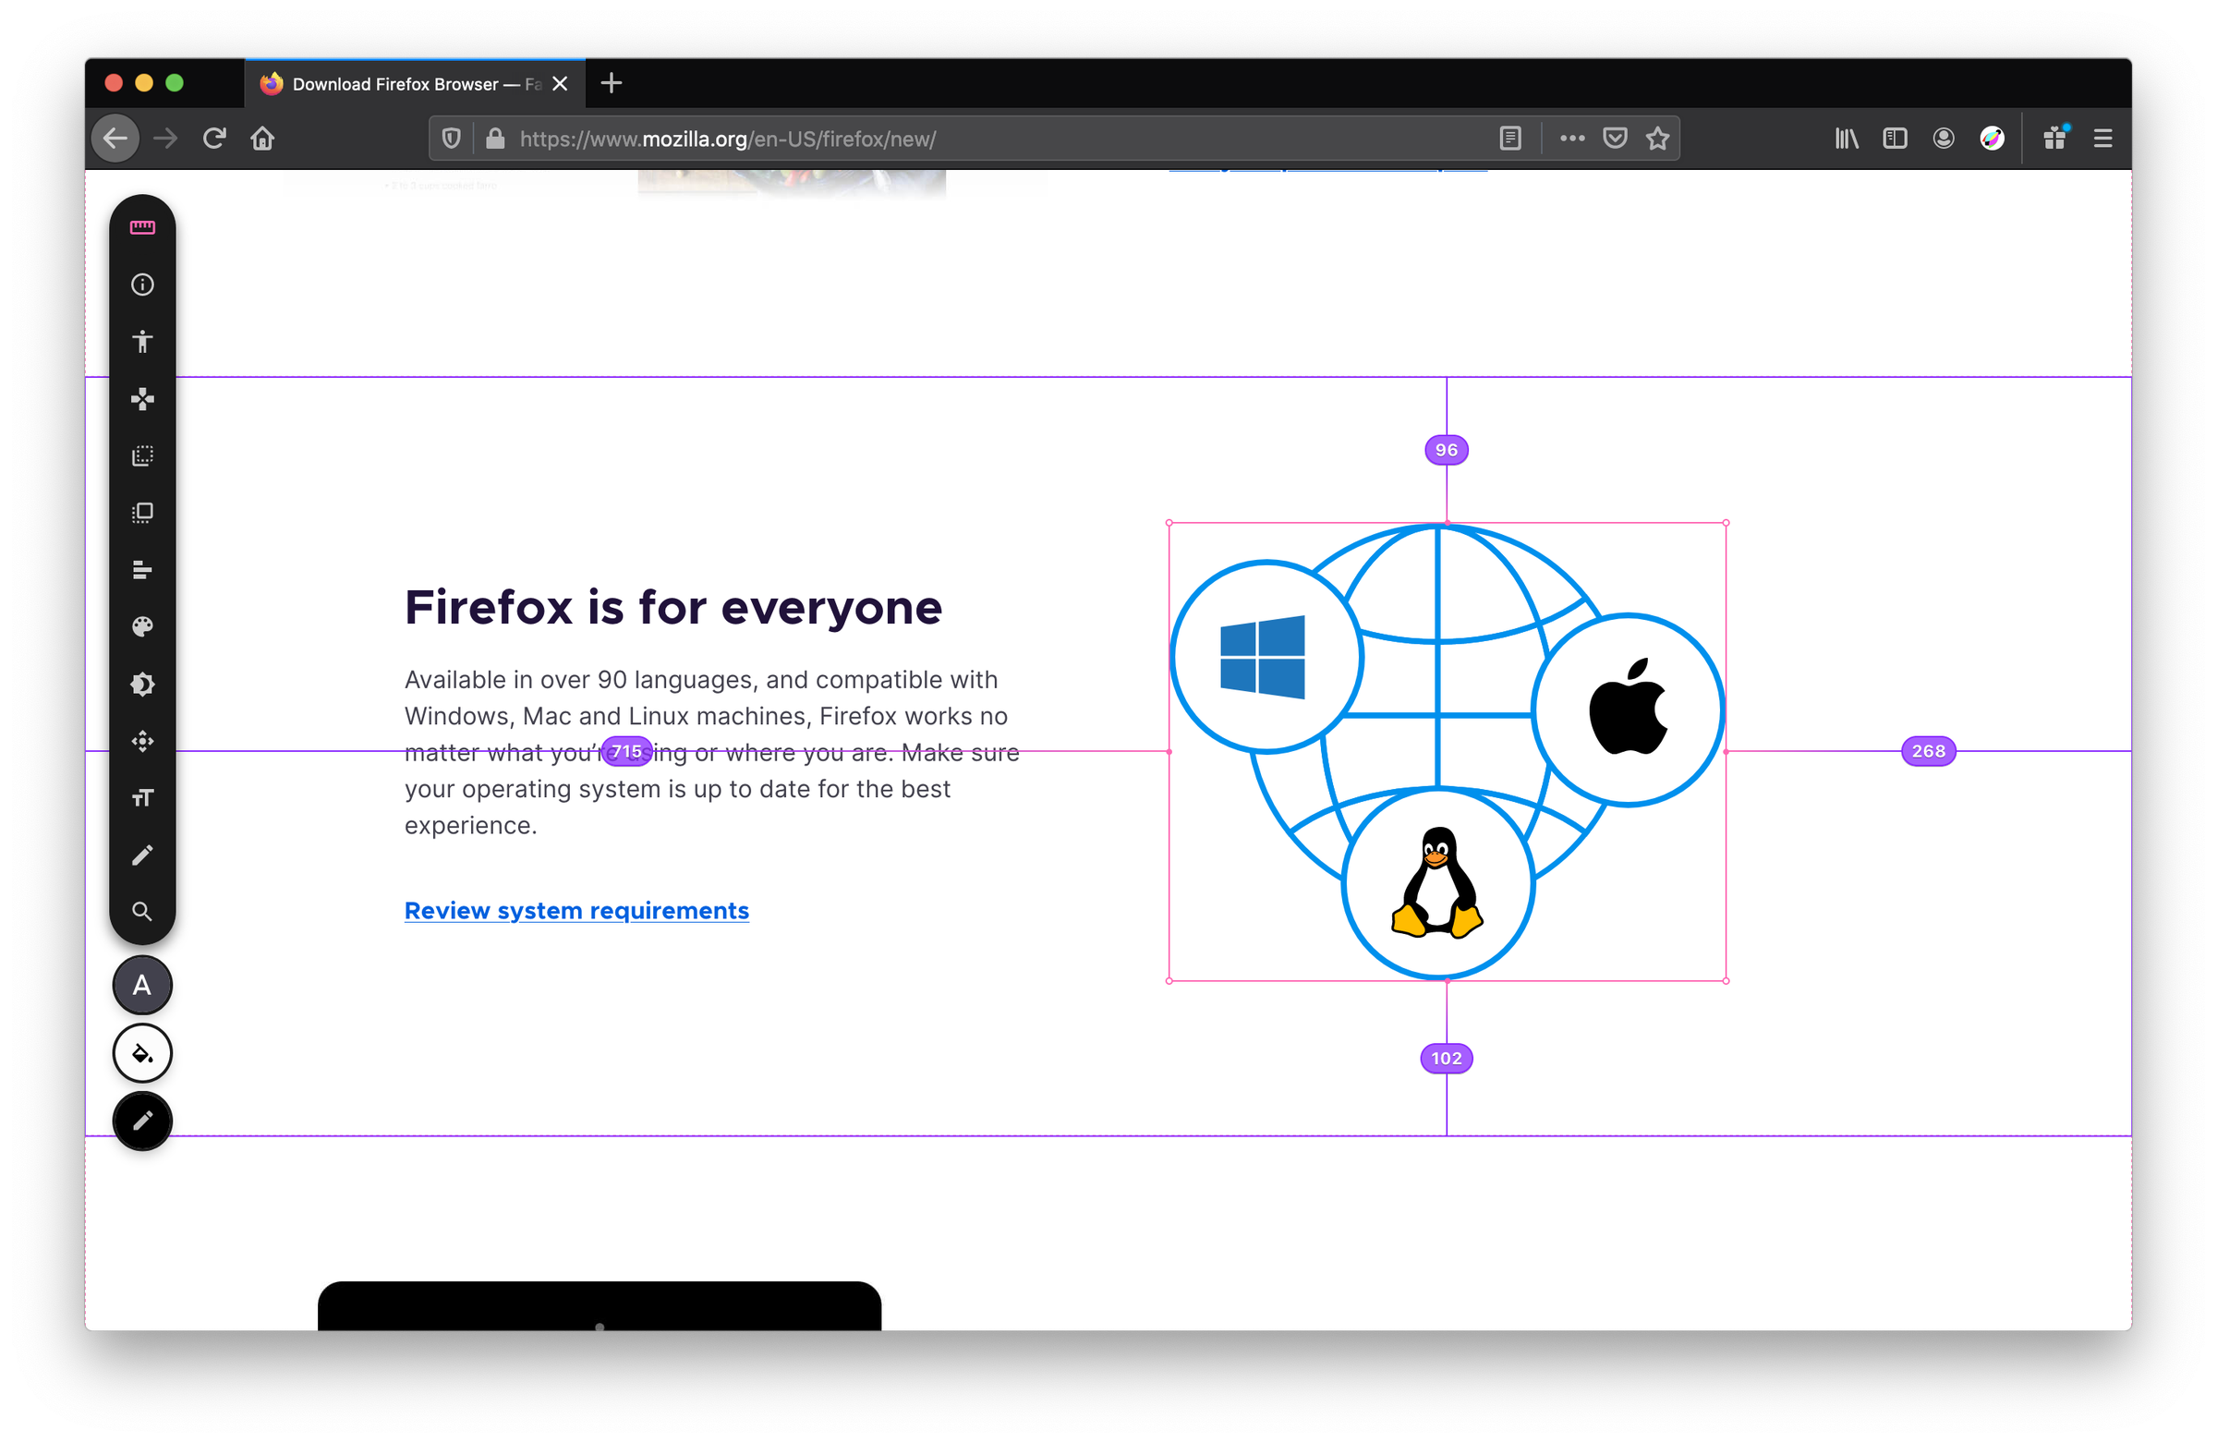Open tracking protection shield panel

(x=452, y=138)
